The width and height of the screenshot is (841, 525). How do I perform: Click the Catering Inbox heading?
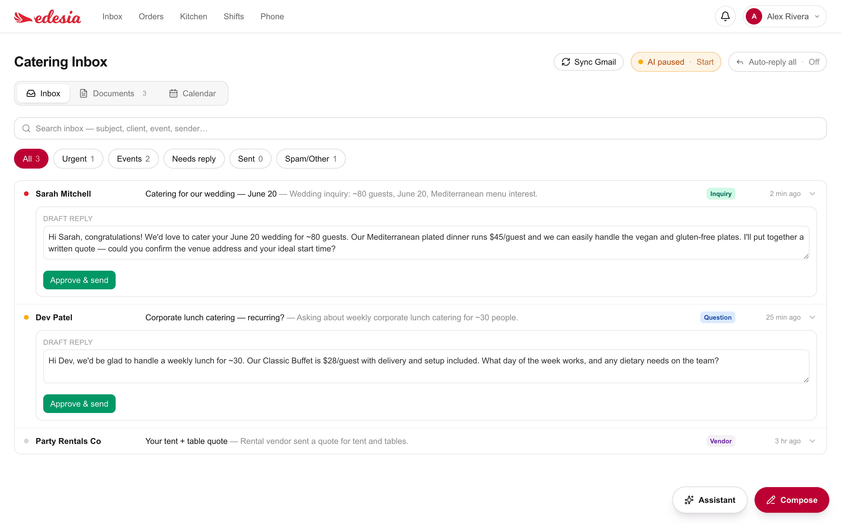pos(61,62)
